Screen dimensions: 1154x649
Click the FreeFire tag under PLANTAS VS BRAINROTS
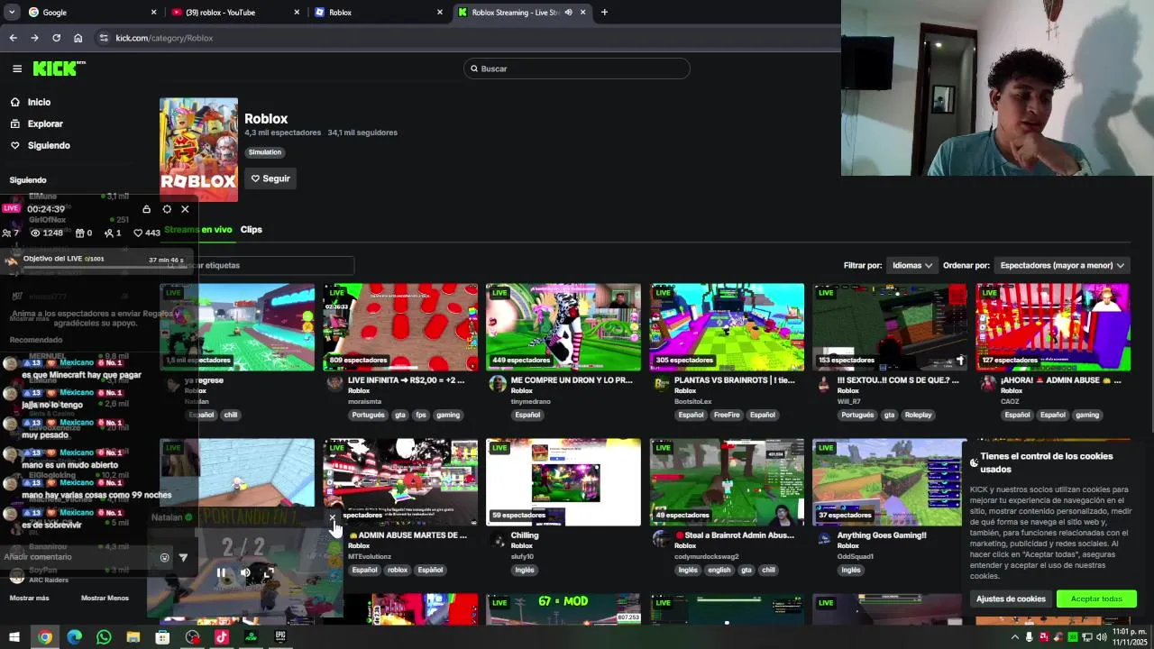tap(727, 416)
